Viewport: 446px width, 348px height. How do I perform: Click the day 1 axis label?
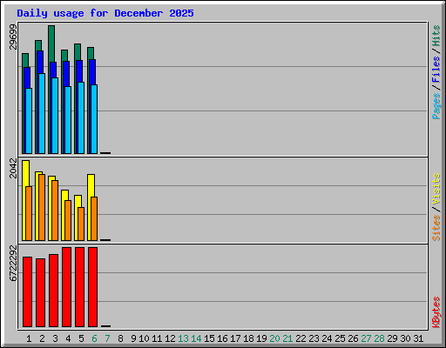click(x=29, y=338)
